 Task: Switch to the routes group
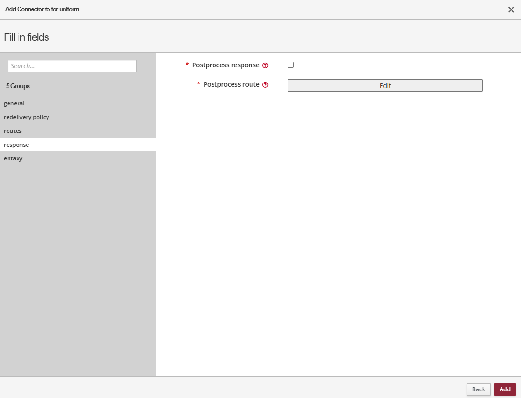coord(13,131)
